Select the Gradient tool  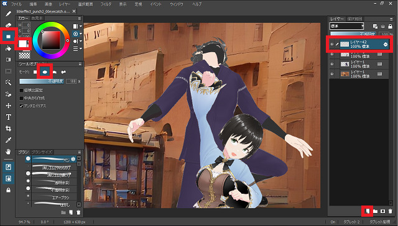coord(8,60)
